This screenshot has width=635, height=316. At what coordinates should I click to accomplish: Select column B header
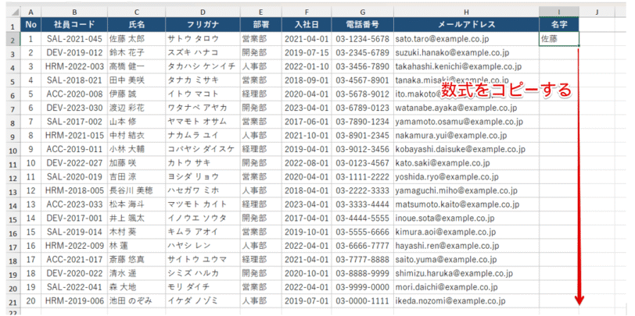pos(74,12)
